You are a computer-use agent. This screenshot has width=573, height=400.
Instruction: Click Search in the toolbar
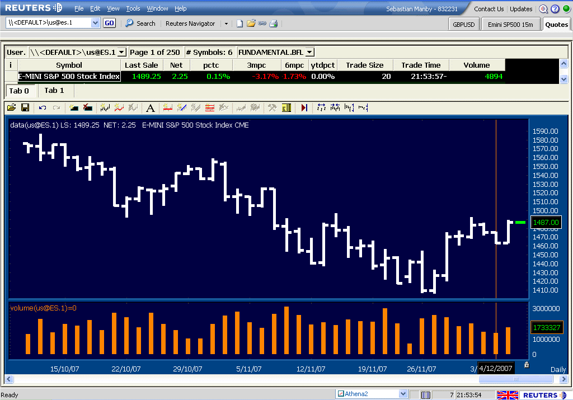(x=146, y=23)
